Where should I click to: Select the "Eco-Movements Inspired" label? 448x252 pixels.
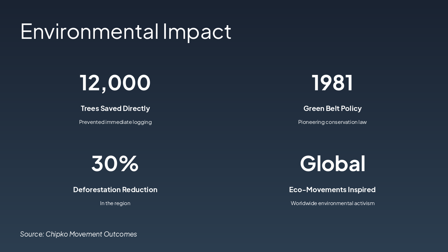tap(332, 190)
